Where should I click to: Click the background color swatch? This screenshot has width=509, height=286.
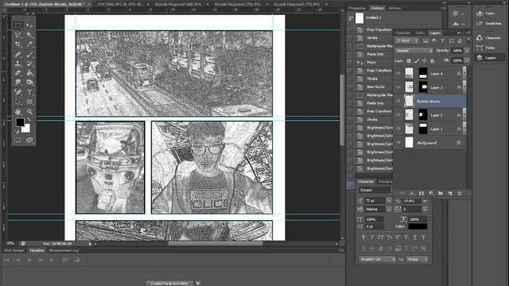(x=26, y=129)
